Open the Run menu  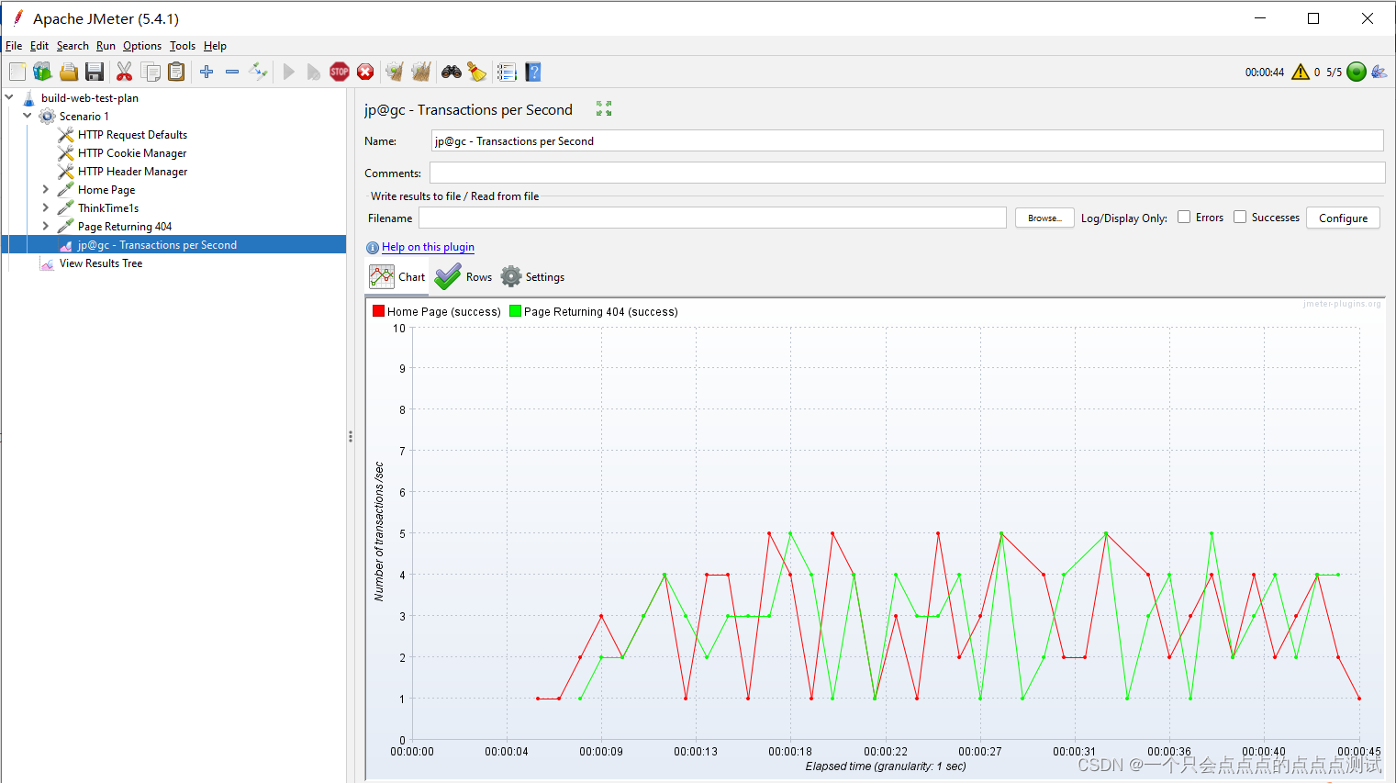click(x=106, y=46)
